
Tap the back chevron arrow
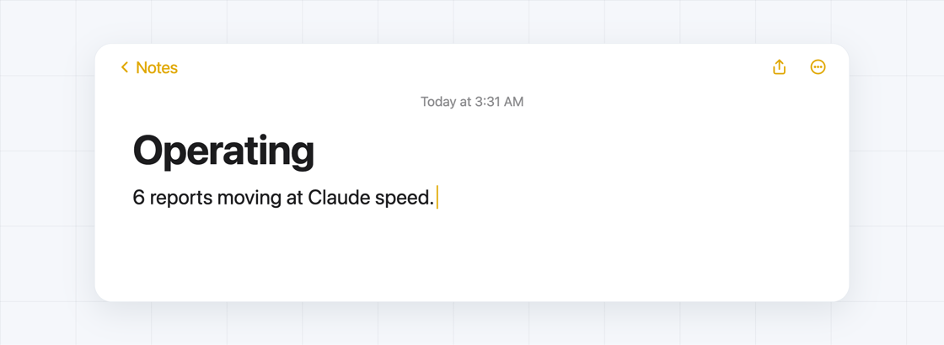[x=125, y=67]
